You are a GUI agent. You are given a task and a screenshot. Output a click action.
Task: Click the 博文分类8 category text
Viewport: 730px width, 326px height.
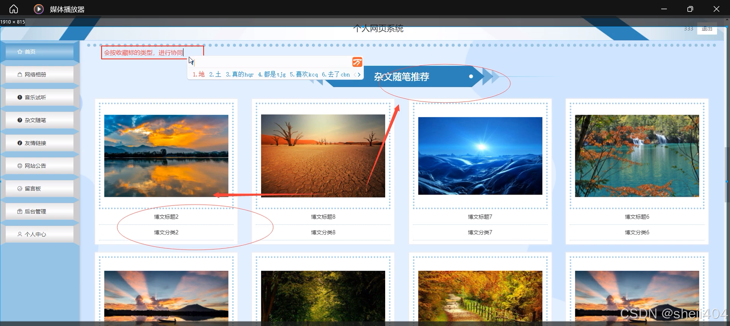pyautogui.click(x=323, y=233)
